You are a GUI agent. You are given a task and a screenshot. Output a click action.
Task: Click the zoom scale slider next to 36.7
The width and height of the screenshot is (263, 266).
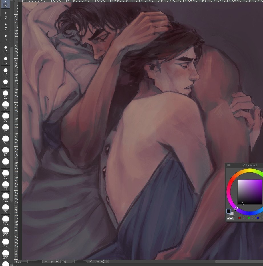[35, 262]
